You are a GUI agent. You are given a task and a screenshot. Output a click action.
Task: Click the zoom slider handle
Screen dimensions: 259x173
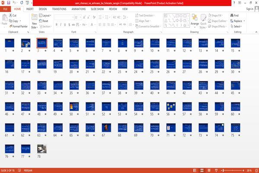pos(223,170)
